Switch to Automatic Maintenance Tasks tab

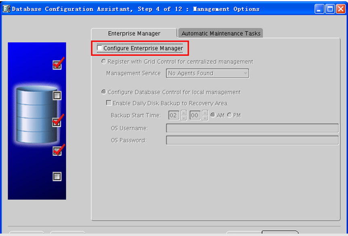(221, 33)
